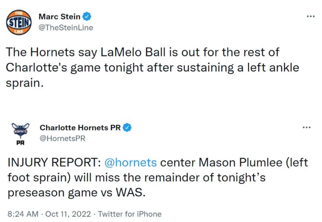Open the Charlotte Hornets PR display name link
322x222 pixels.
(x=80, y=128)
